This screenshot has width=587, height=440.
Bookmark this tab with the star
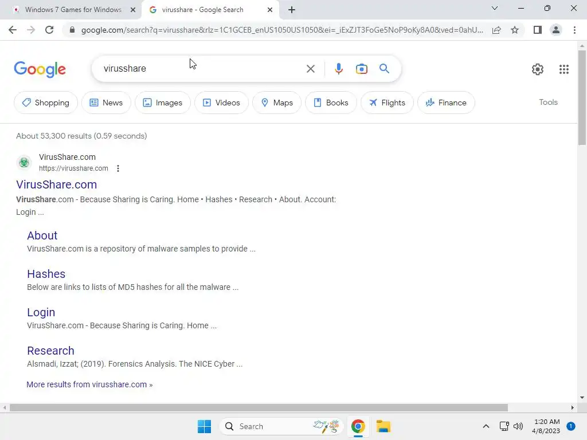(515, 30)
